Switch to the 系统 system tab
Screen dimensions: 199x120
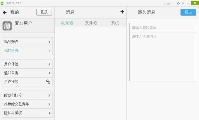(115, 23)
